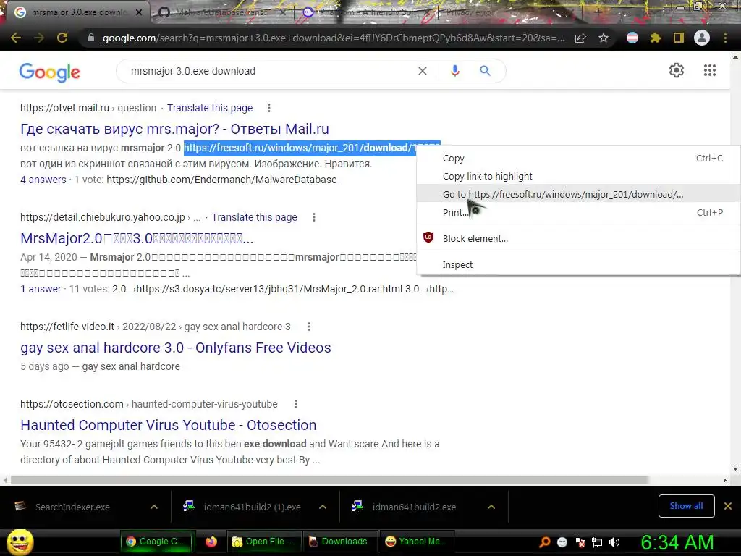
Task: Open Google settings gear
Action: click(677, 70)
